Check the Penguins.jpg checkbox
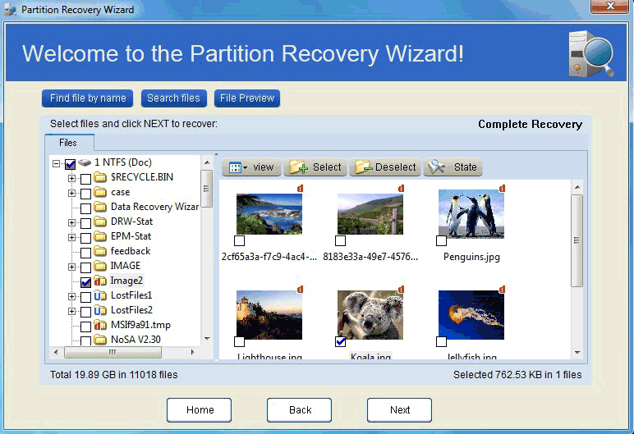 (x=442, y=241)
